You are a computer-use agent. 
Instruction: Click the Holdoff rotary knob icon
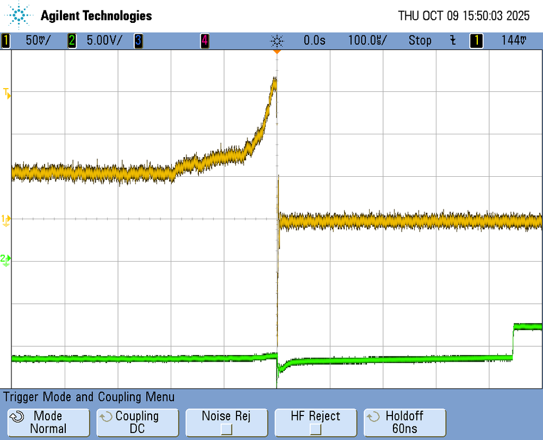click(x=373, y=417)
